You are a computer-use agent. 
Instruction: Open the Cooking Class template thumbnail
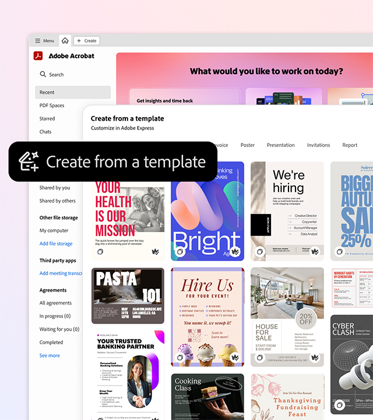pyautogui.click(x=207, y=397)
